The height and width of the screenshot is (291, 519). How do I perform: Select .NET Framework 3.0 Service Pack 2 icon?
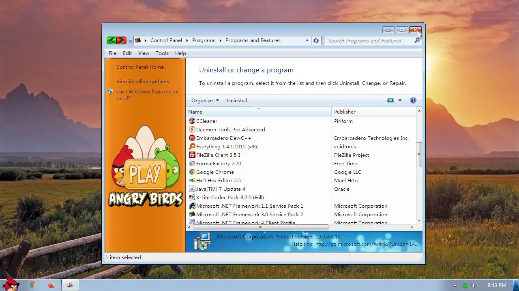point(192,214)
